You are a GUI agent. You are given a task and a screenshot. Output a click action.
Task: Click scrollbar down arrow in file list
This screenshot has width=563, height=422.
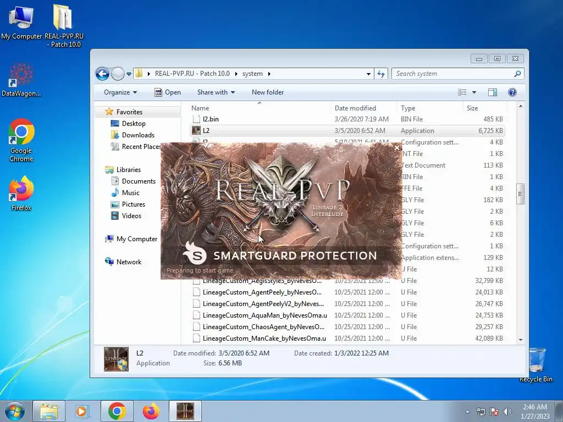tap(521, 340)
